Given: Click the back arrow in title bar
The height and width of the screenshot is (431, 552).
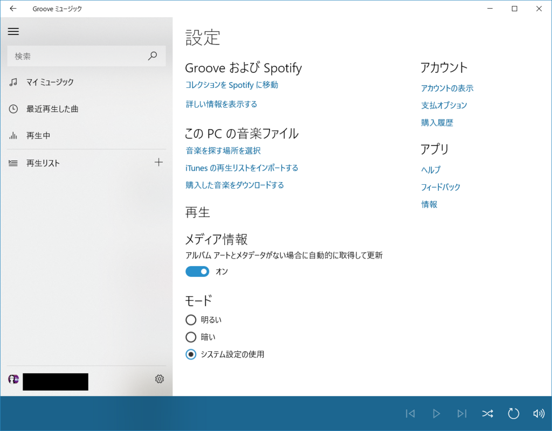Looking at the screenshot, I should (x=13, y=9).
